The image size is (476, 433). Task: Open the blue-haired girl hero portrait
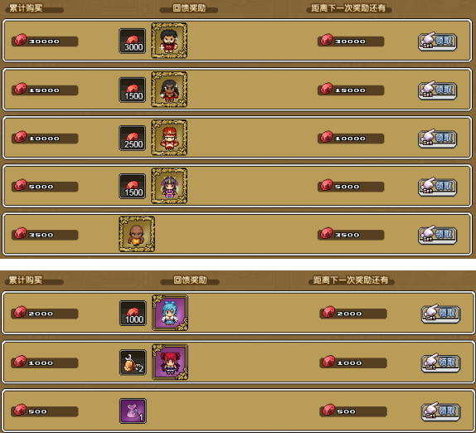click(170, 313)
